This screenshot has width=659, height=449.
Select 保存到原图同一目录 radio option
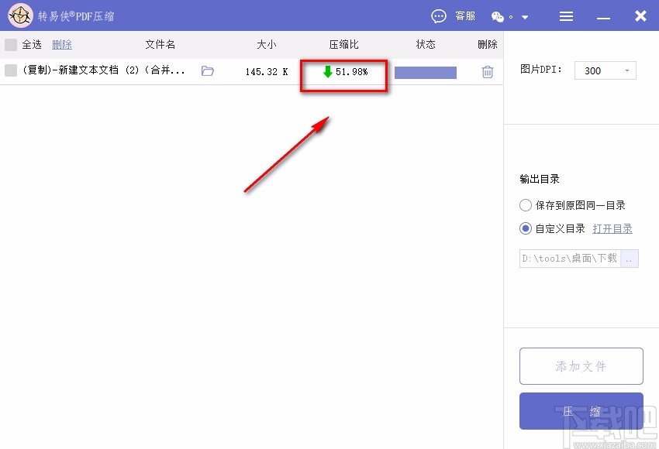pyautogui.click(x=525, y=205)
